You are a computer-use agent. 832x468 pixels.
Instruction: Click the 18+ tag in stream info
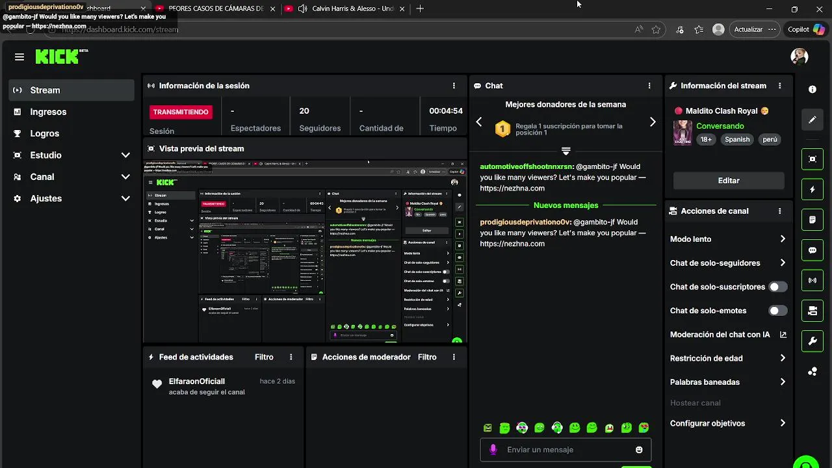click(x=707, y=139)
